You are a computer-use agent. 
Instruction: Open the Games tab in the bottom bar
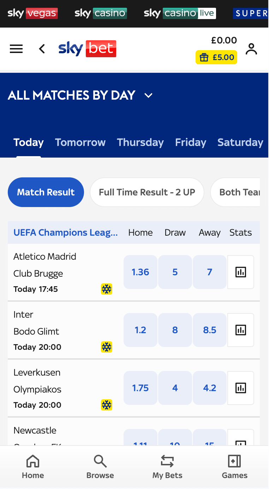coord(234,466)
